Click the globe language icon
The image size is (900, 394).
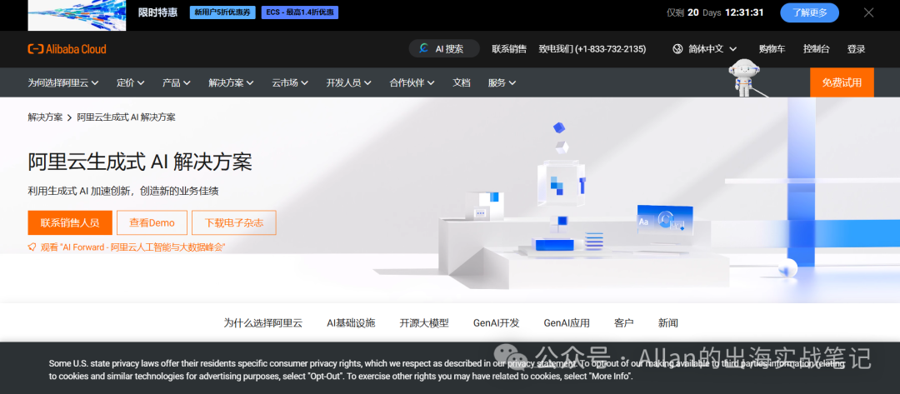tap(677, 49)
